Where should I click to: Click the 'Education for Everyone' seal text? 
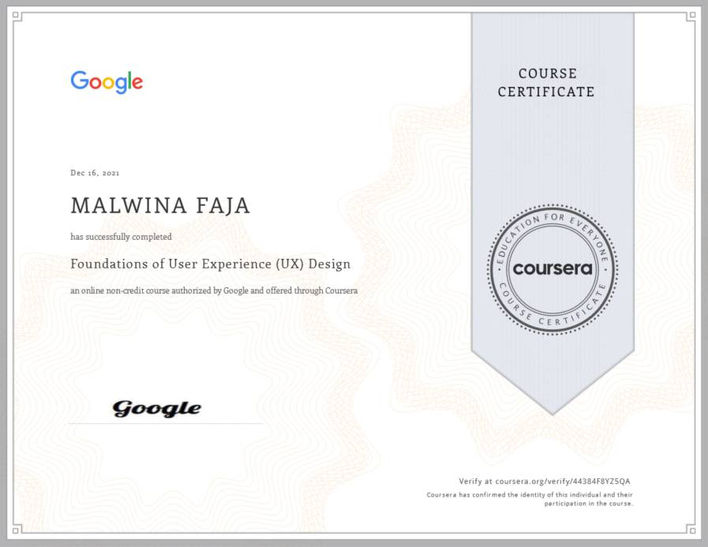(553, 223)
